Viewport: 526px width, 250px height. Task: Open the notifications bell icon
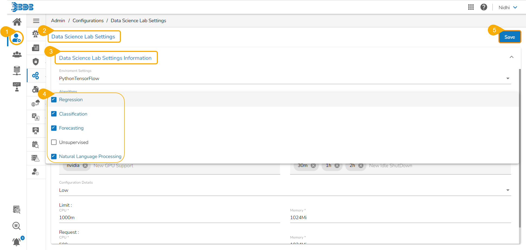point(17,242)
